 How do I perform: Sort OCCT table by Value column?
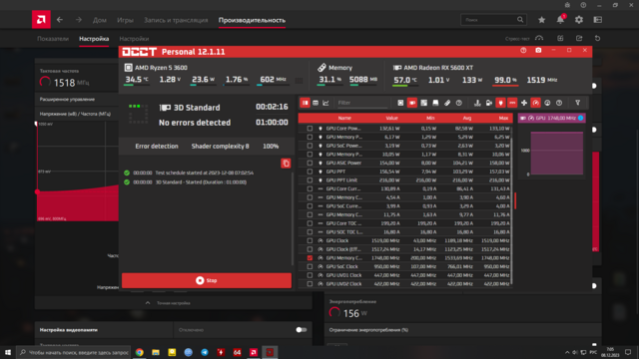pyautogui.click(x=391, y=118)
